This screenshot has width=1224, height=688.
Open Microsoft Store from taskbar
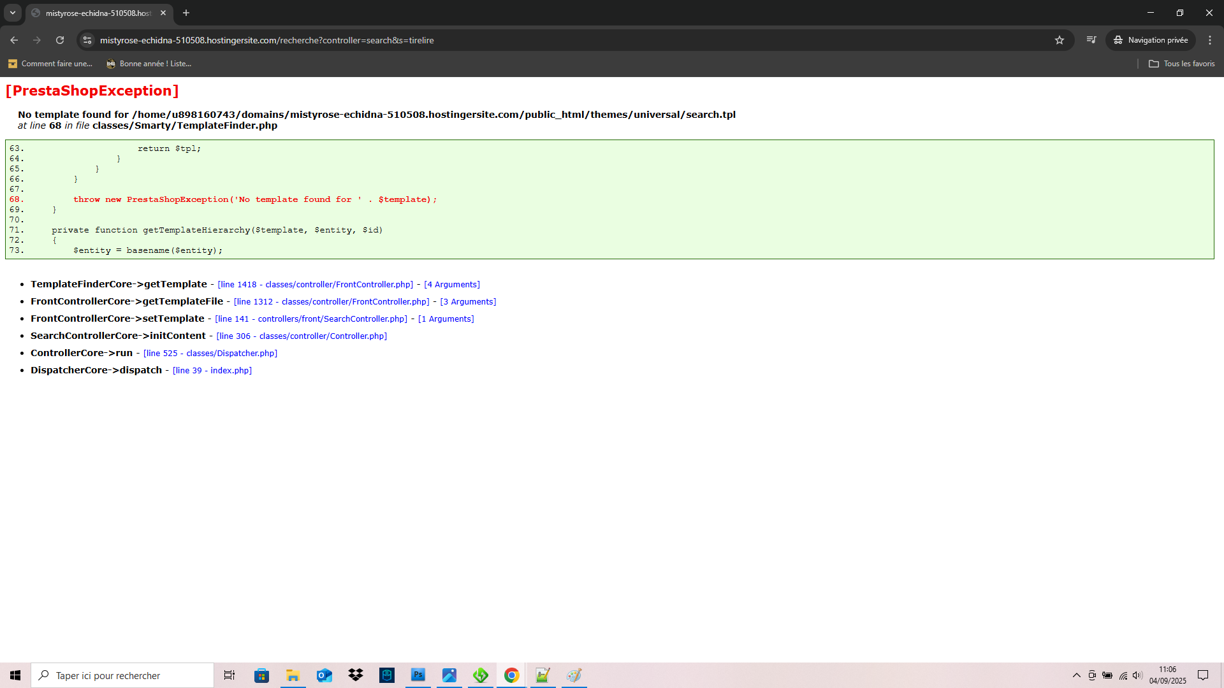261,675
